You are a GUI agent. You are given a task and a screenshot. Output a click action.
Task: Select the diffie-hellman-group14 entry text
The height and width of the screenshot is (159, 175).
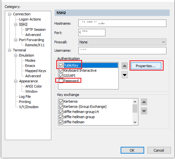coord(81,112)
